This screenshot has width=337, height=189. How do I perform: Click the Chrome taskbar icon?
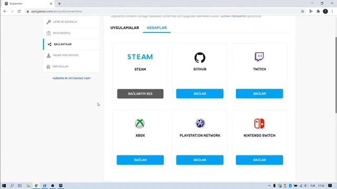pyautogui.click(x=36, y=185)
